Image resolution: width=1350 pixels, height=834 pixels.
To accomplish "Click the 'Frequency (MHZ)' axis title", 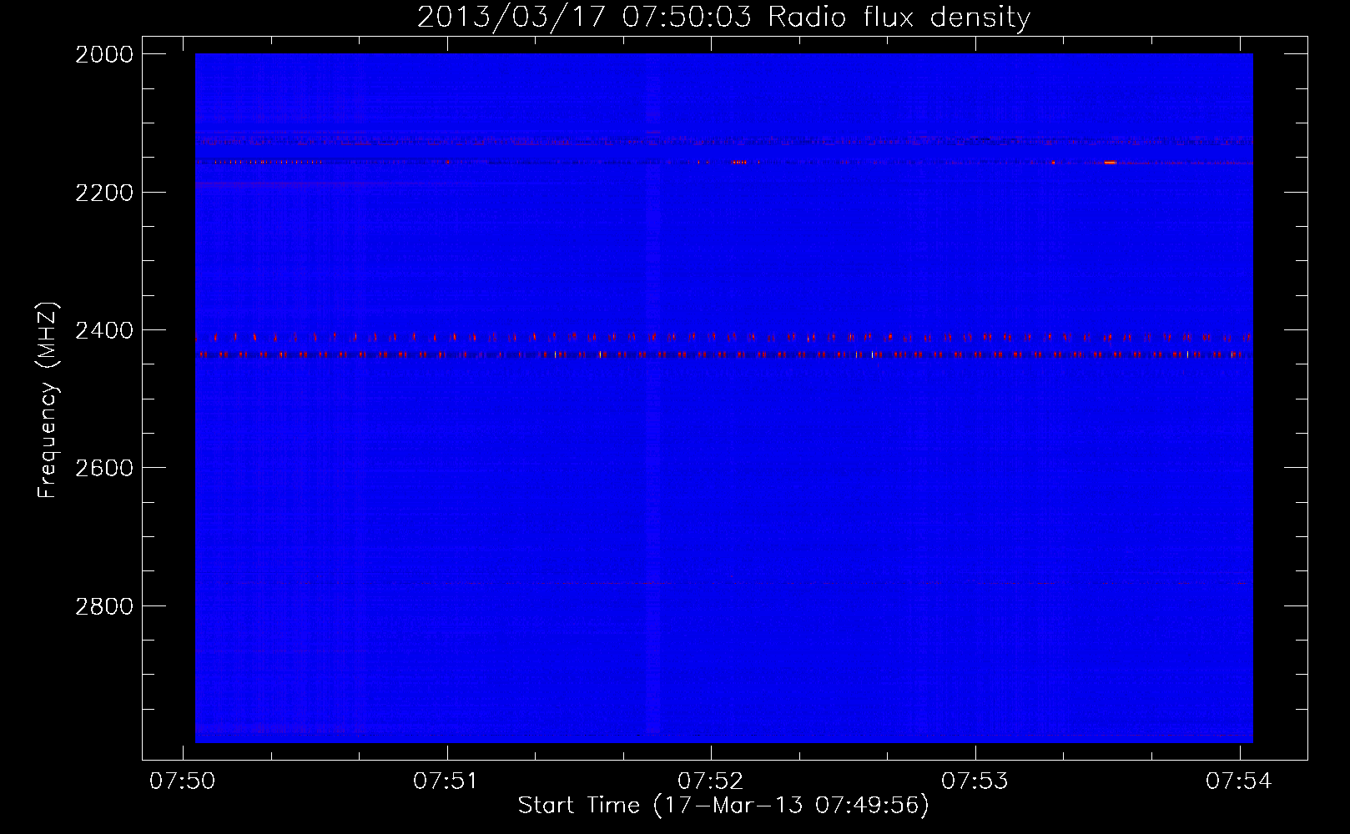I will point(48,400).
